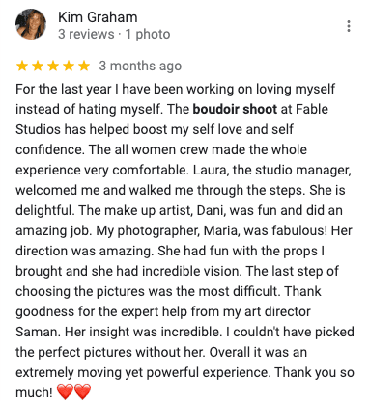Click the opening 'For the last year' sentence
This screenshot has width=369, height=401.
pos(64,89)
